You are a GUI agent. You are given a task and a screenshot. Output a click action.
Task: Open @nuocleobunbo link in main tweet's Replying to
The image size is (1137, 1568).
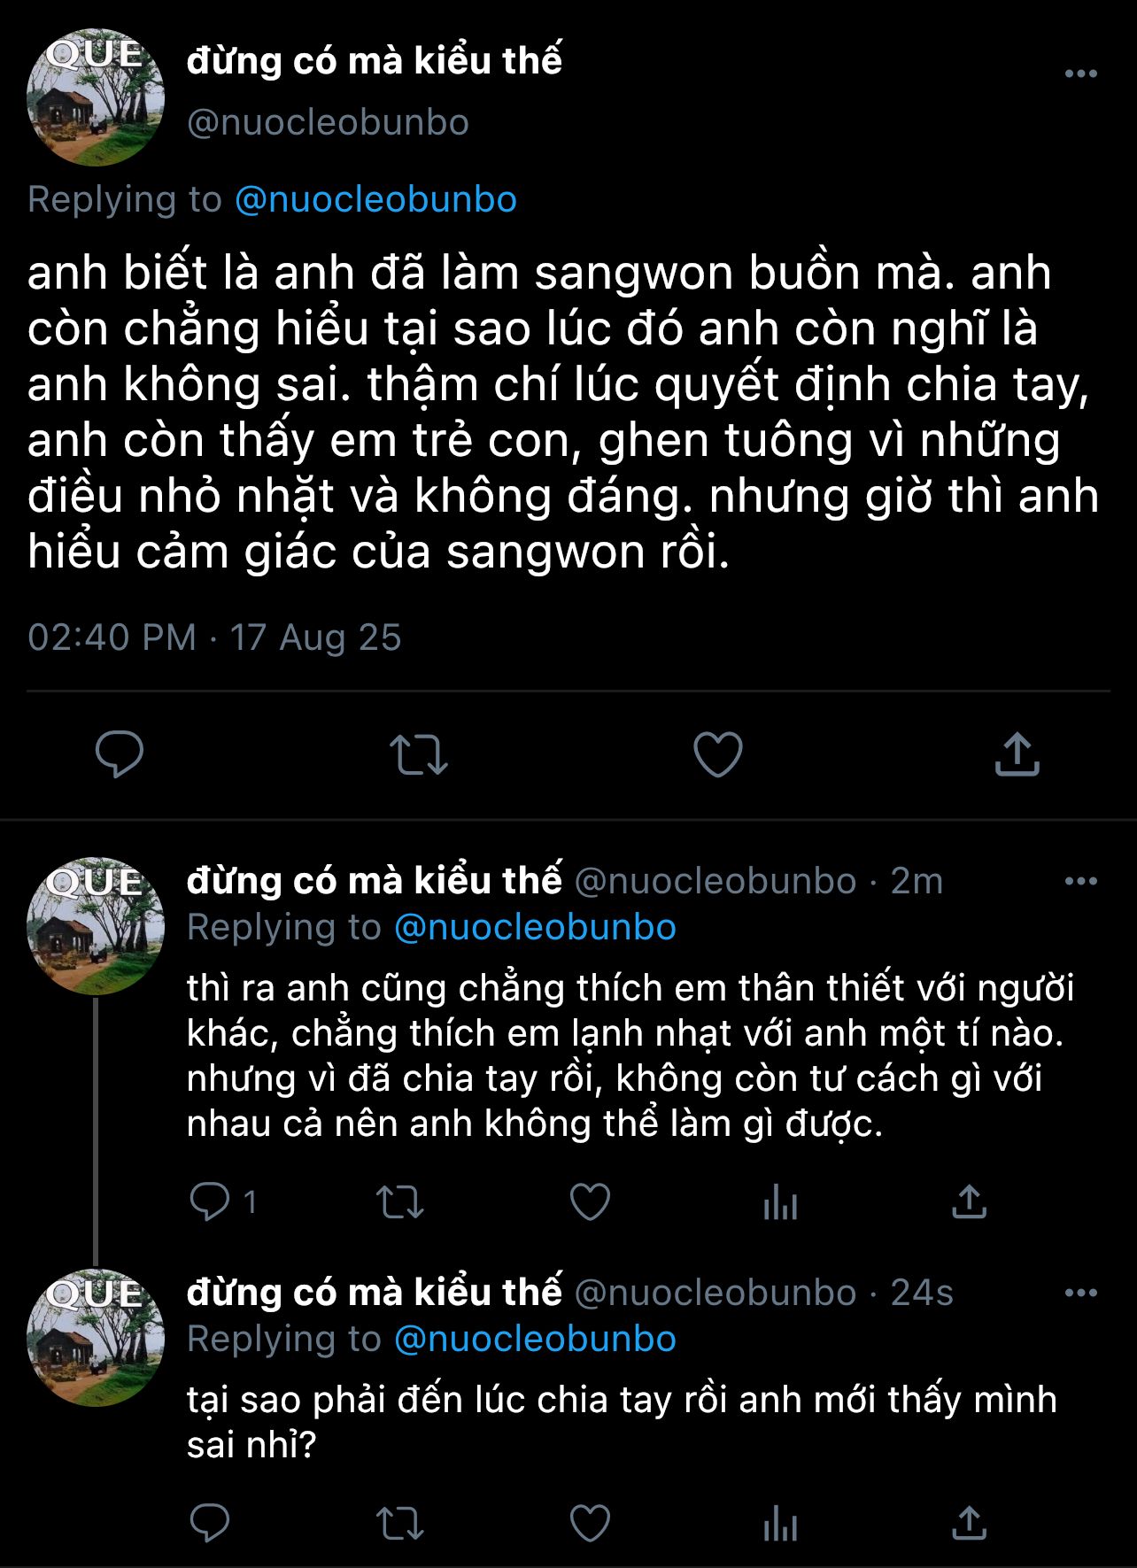pyautogui.click(x=375, y=199)
